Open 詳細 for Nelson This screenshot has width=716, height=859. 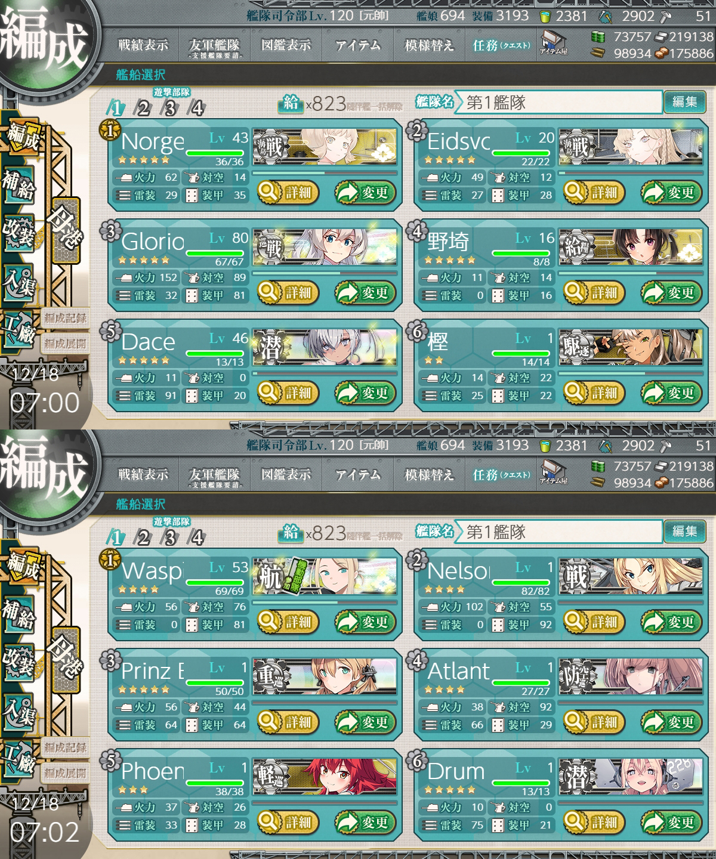595,622
